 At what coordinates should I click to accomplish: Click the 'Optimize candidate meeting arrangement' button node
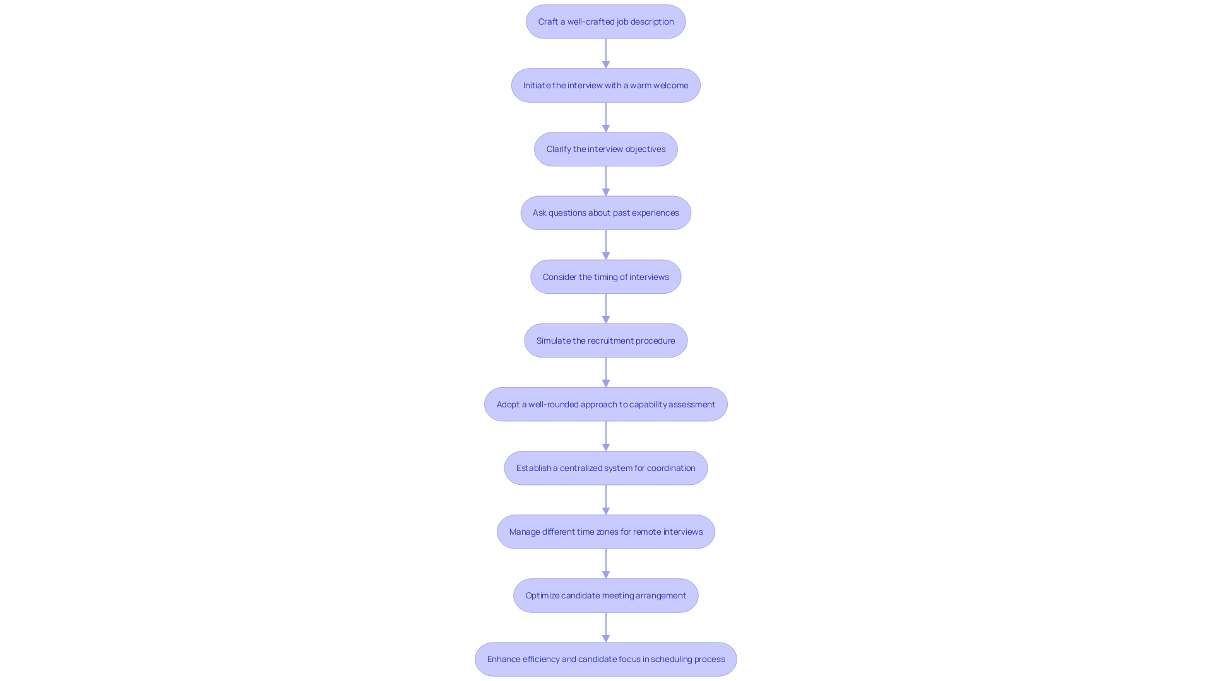click(x=606, y=595)
